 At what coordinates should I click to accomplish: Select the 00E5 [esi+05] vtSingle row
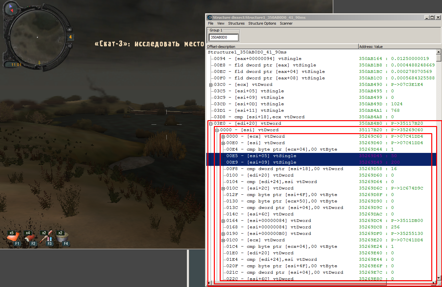320,156
